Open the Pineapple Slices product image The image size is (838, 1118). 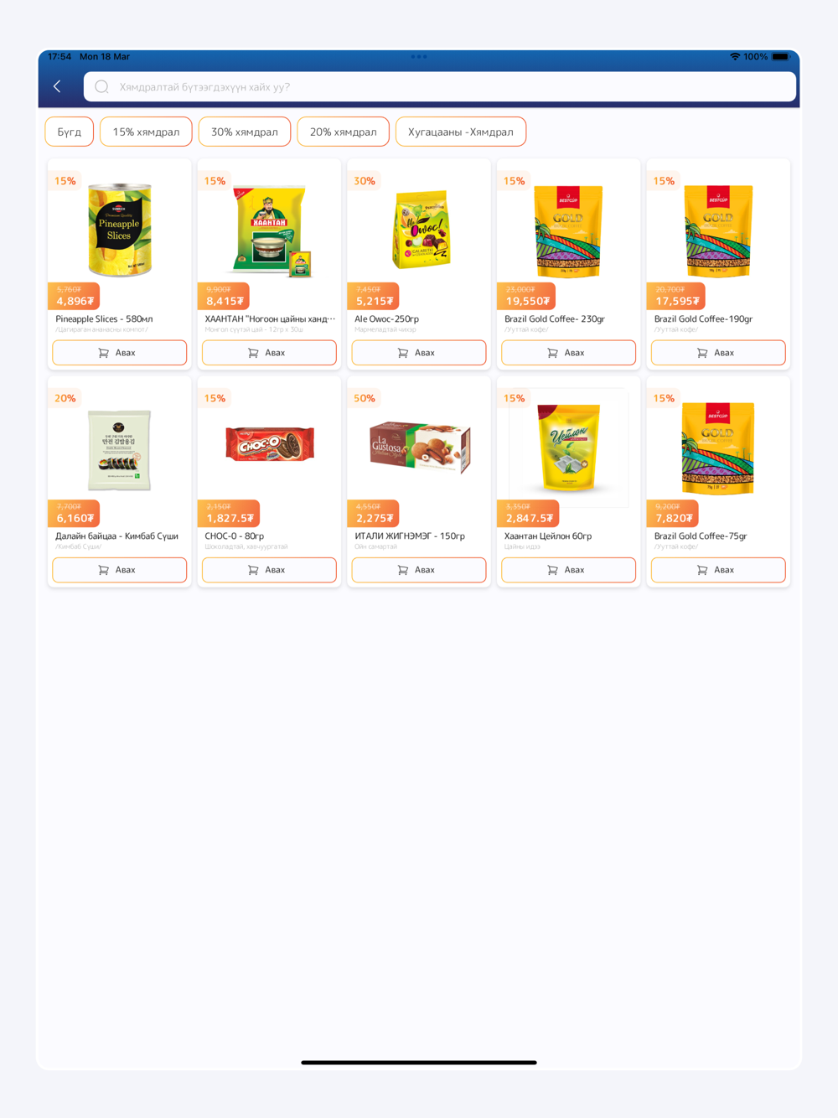click(120, 230)
